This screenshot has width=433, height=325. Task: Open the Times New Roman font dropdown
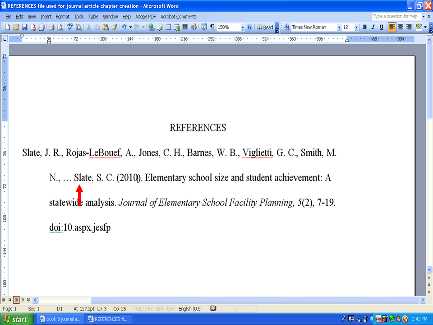pyautogui.click(x=339, y=28)
